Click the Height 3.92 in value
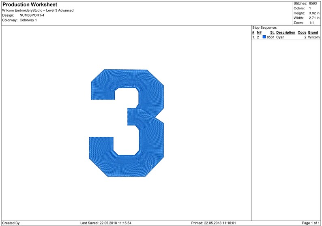Screen dimensions: 322x226 314,13
